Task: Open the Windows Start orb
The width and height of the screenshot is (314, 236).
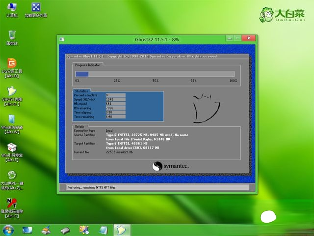Action: (x=8, y=231)
